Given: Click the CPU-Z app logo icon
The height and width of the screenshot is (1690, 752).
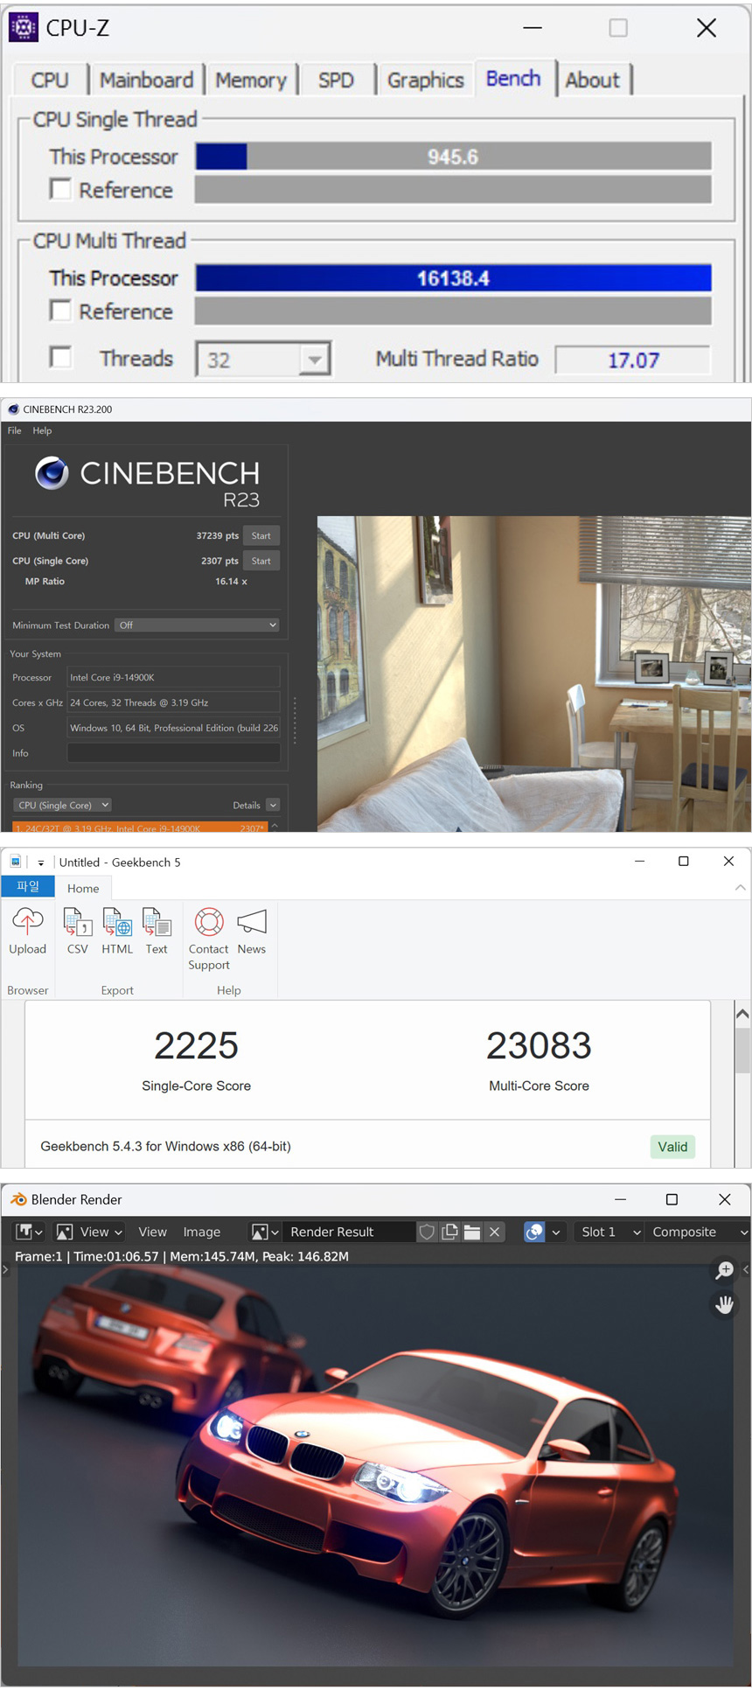Looking at the screenshot, I should coord(24,27).
